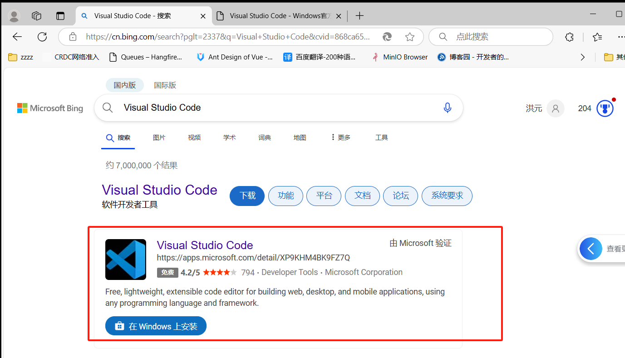This screenshot has height=358, width=625.
Task: Click the 功能 pill button
Action: click(x=285, y=196)
